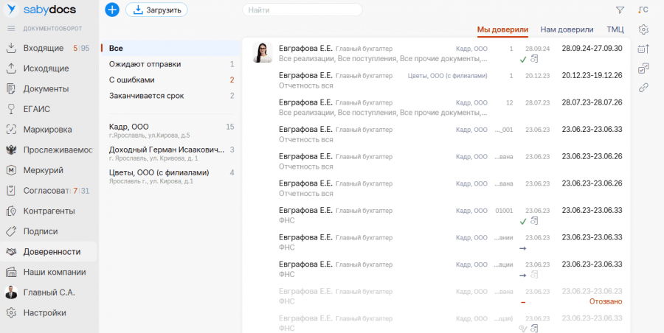
Task: Click Входящие counter 95
Action: 85,48
